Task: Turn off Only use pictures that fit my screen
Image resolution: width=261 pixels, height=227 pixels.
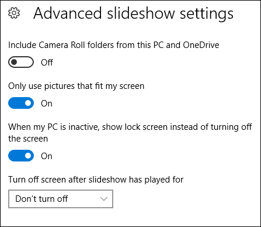Action: (x=21, y=103)
